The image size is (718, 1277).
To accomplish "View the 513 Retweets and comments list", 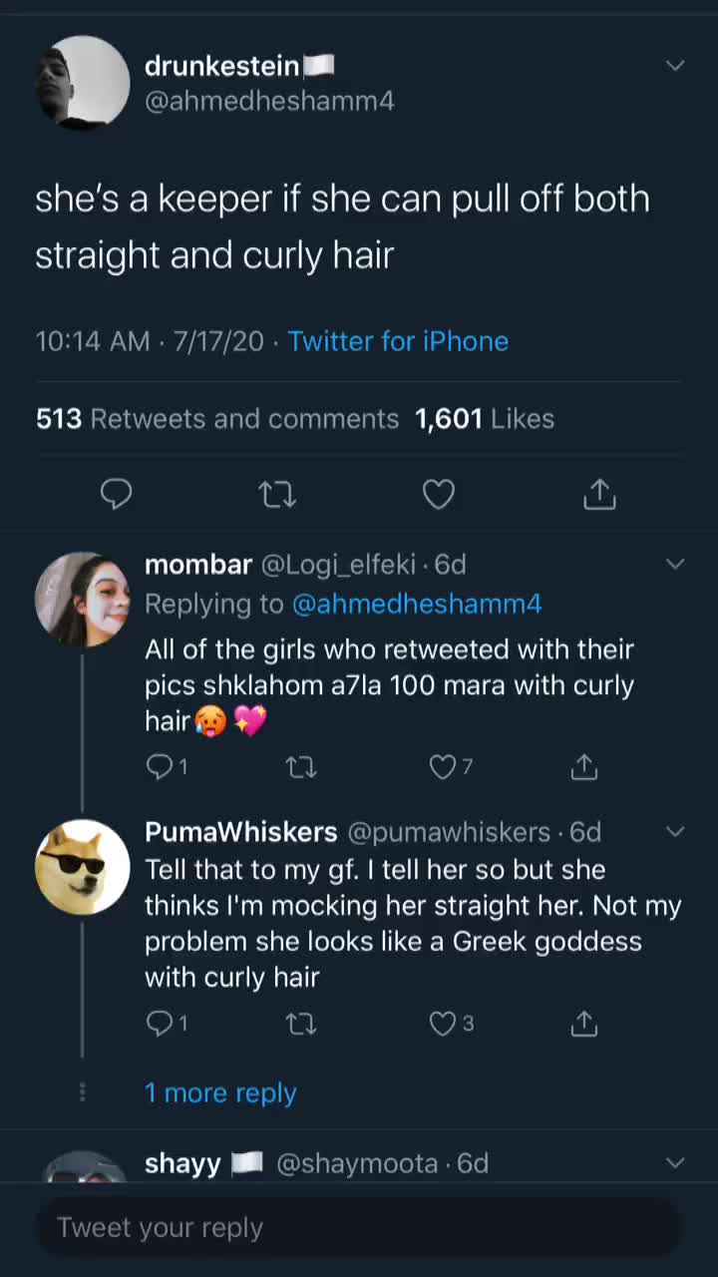I will (217, 418).
